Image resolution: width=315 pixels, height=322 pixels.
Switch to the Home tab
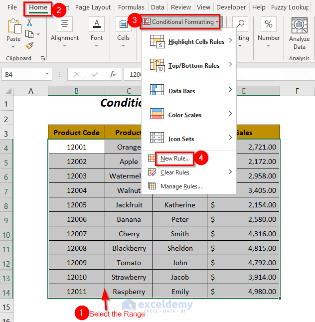pos(38,7)
